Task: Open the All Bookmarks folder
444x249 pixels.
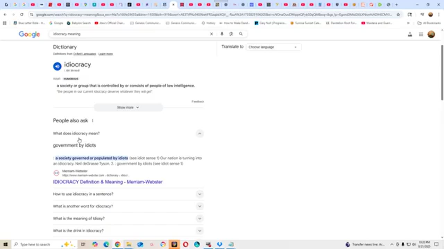Action: coord(429,23)
